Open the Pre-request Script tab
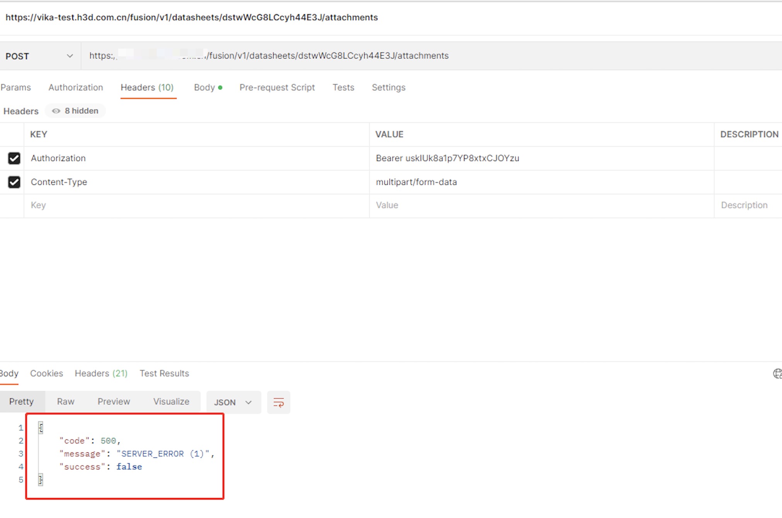This screenshot has width=782, height=518. pyautogui.click(x=277, y=88)
